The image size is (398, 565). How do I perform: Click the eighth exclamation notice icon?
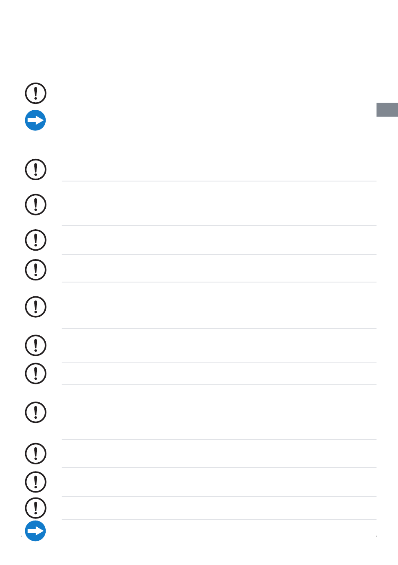click(36, 373)
